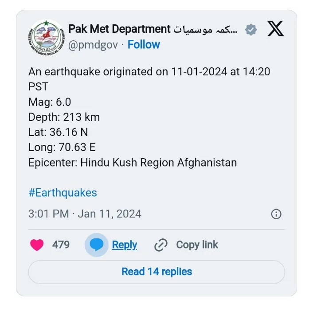Image resolution: width=313 pixels, height=311 pixels.
Task: Click the verified badge beside the account name
Action: pos(251,30)
